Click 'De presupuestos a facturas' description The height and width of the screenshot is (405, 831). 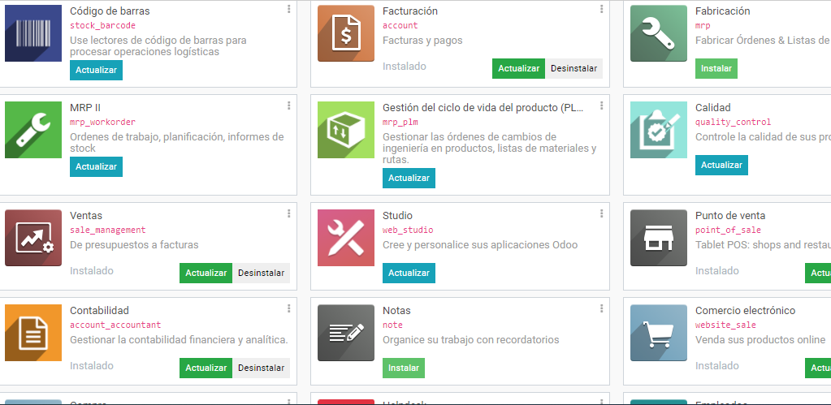pos(134,245)
